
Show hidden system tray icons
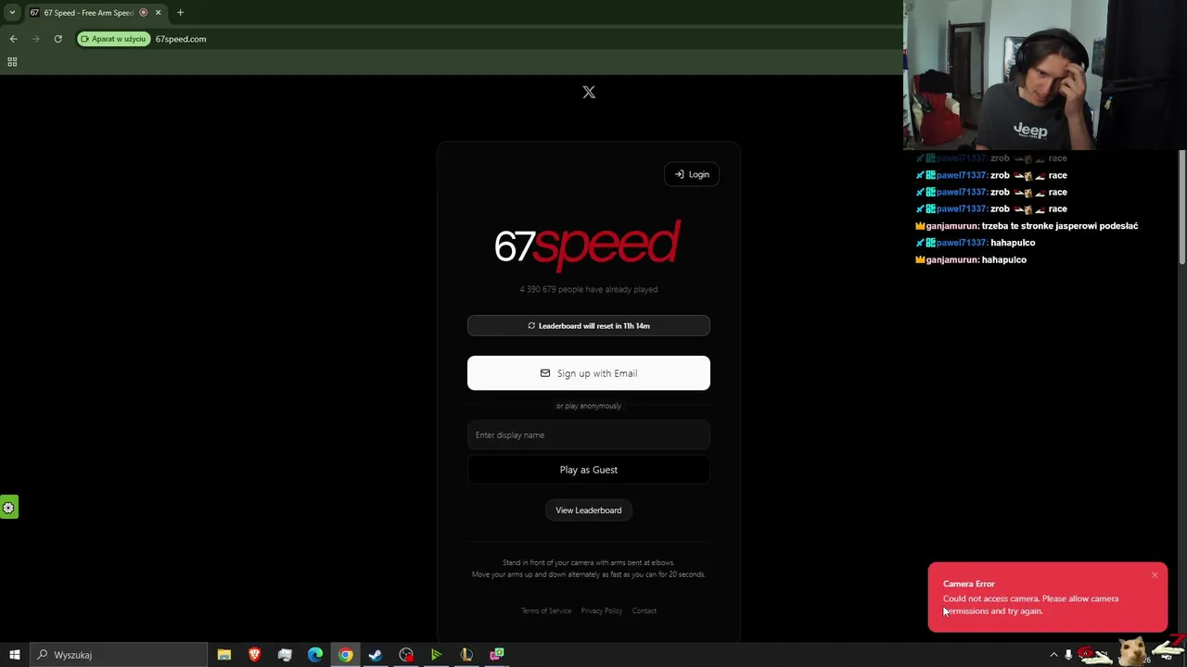click(1053, 655)
